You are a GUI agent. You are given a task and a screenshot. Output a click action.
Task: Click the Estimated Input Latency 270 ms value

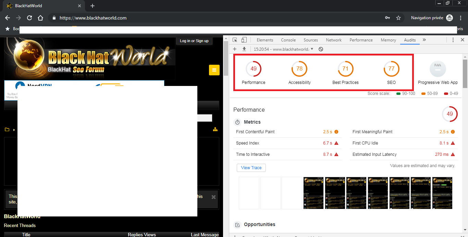point(442,154)
